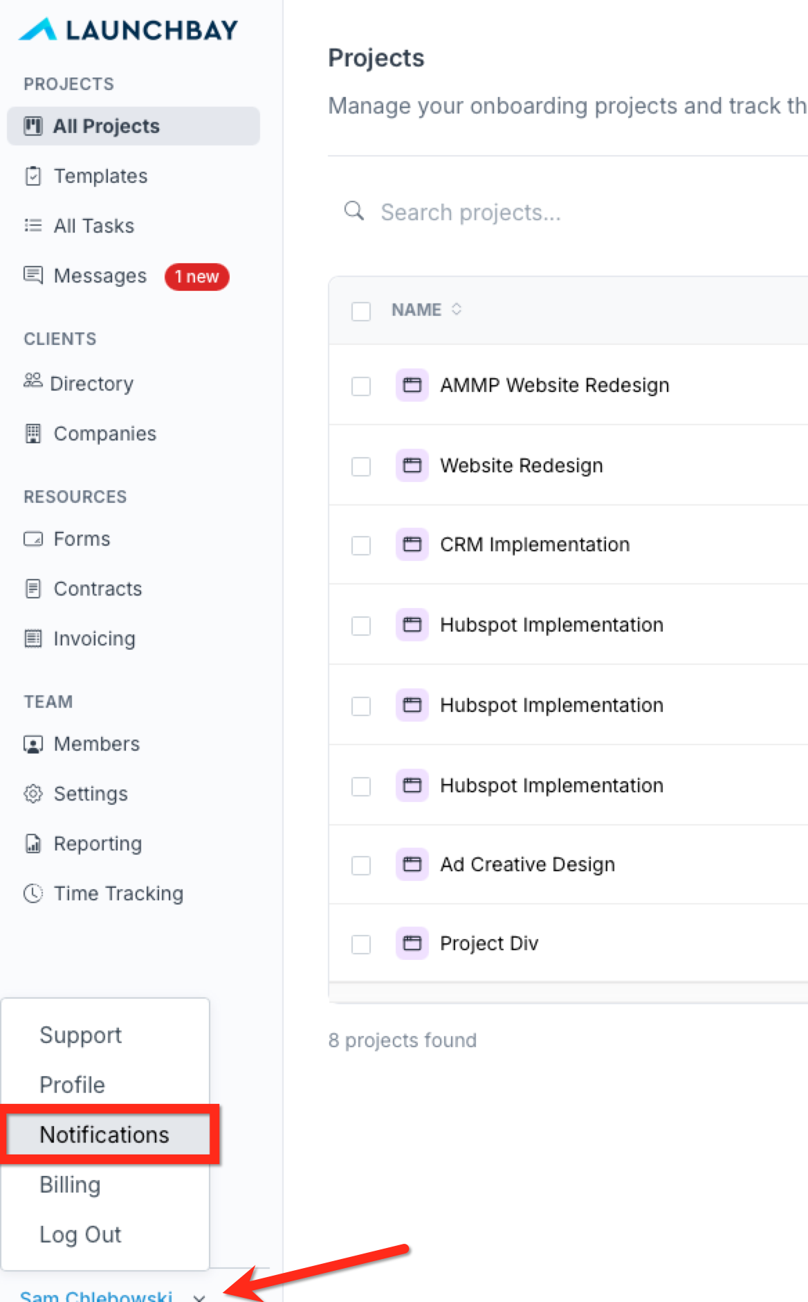The width and height of the screenshot is (808, 1302).
Task: Check the CRM Implementation row checkbox
Action: click(361, 546)
